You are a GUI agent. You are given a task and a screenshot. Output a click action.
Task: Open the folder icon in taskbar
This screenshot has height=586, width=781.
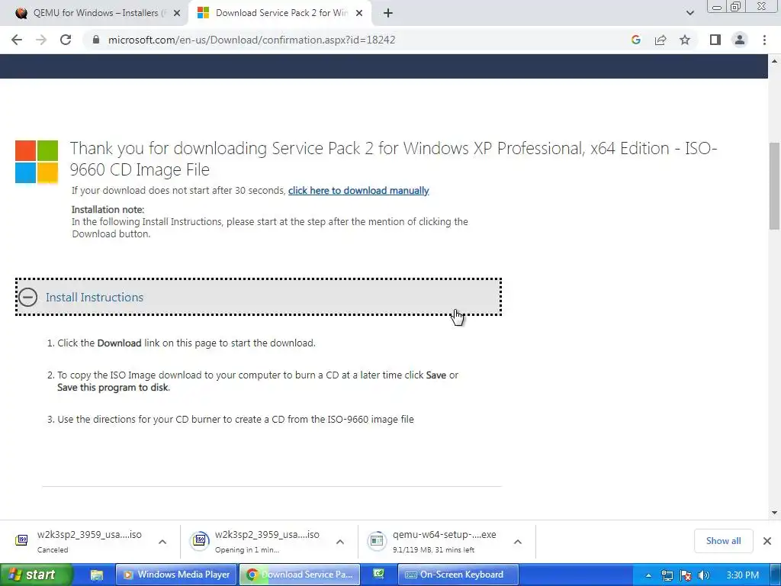click(x=96, y=575)
